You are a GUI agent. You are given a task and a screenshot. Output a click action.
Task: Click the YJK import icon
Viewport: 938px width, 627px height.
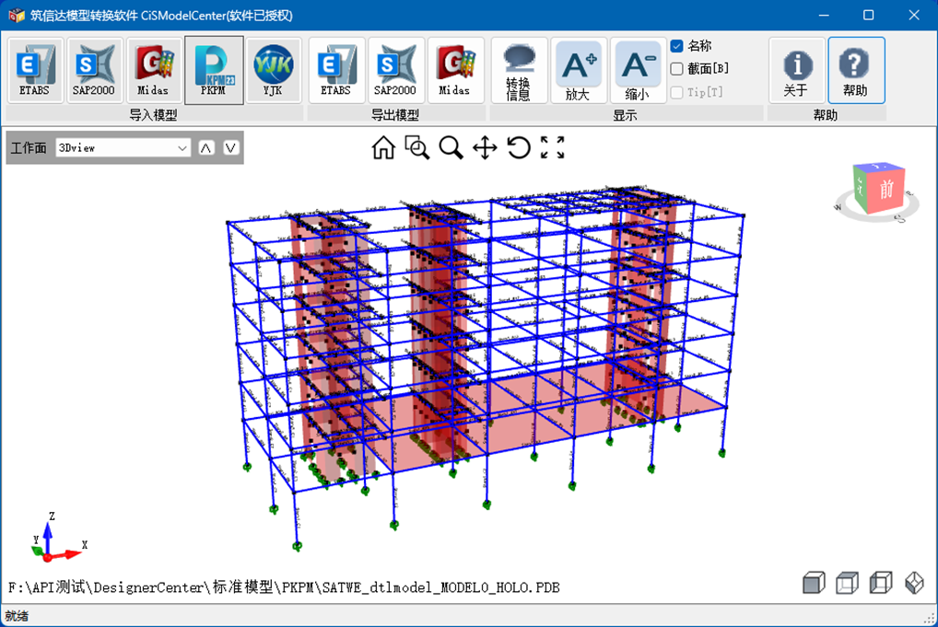(273, 70)
